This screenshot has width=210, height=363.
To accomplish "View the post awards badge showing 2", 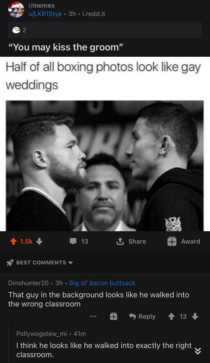I will 19,30.
